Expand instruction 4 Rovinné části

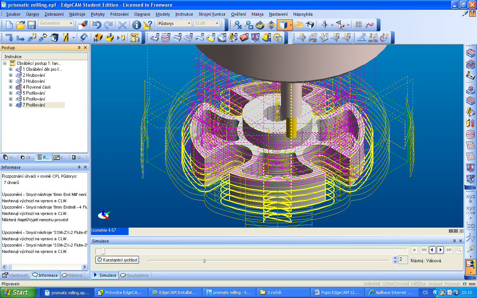pos(10,87)
